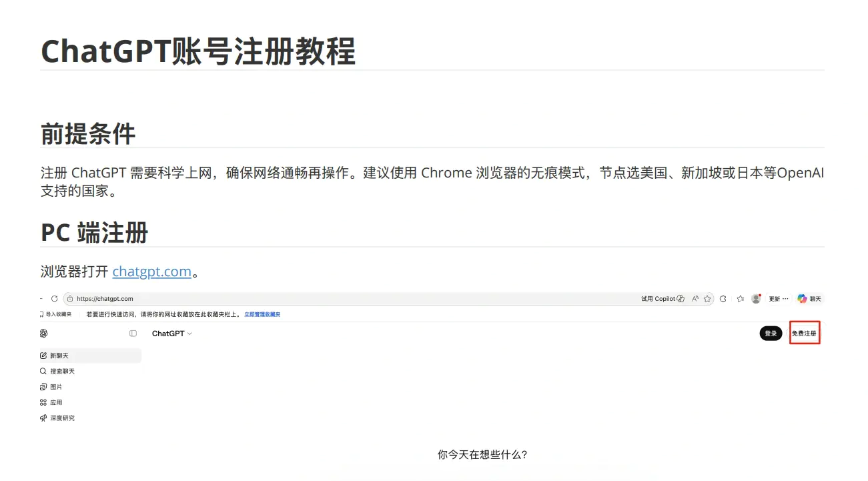This screenshot has width=868, height=481.
Task: Open the Copilot 聊天 button
Action: (810, 299)
